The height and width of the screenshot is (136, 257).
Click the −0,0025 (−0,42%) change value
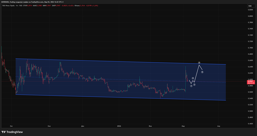pos(67,6)
